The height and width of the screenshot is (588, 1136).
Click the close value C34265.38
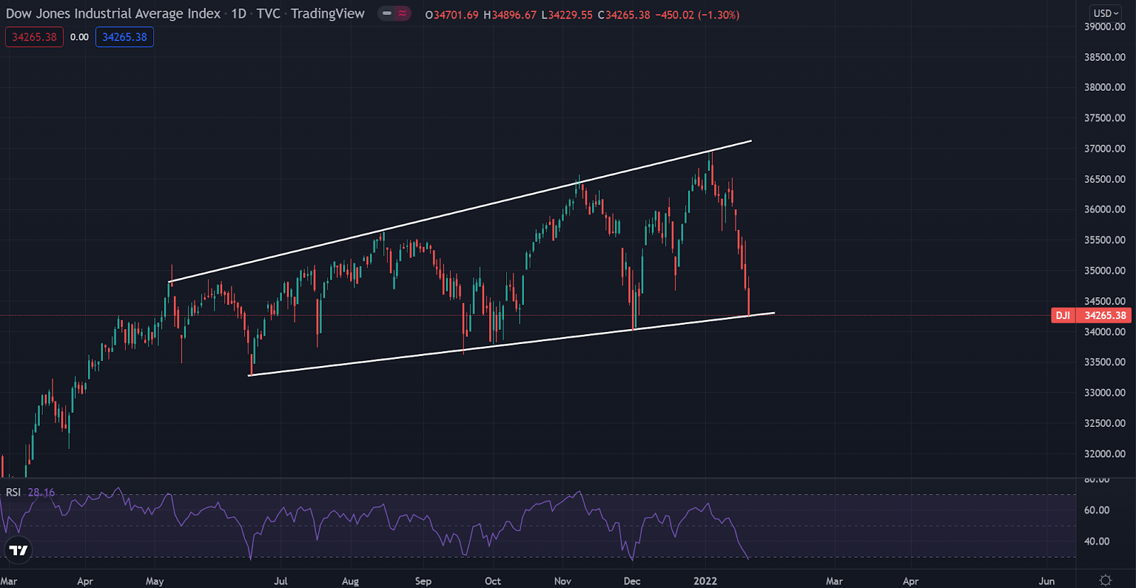click(624, 15)
